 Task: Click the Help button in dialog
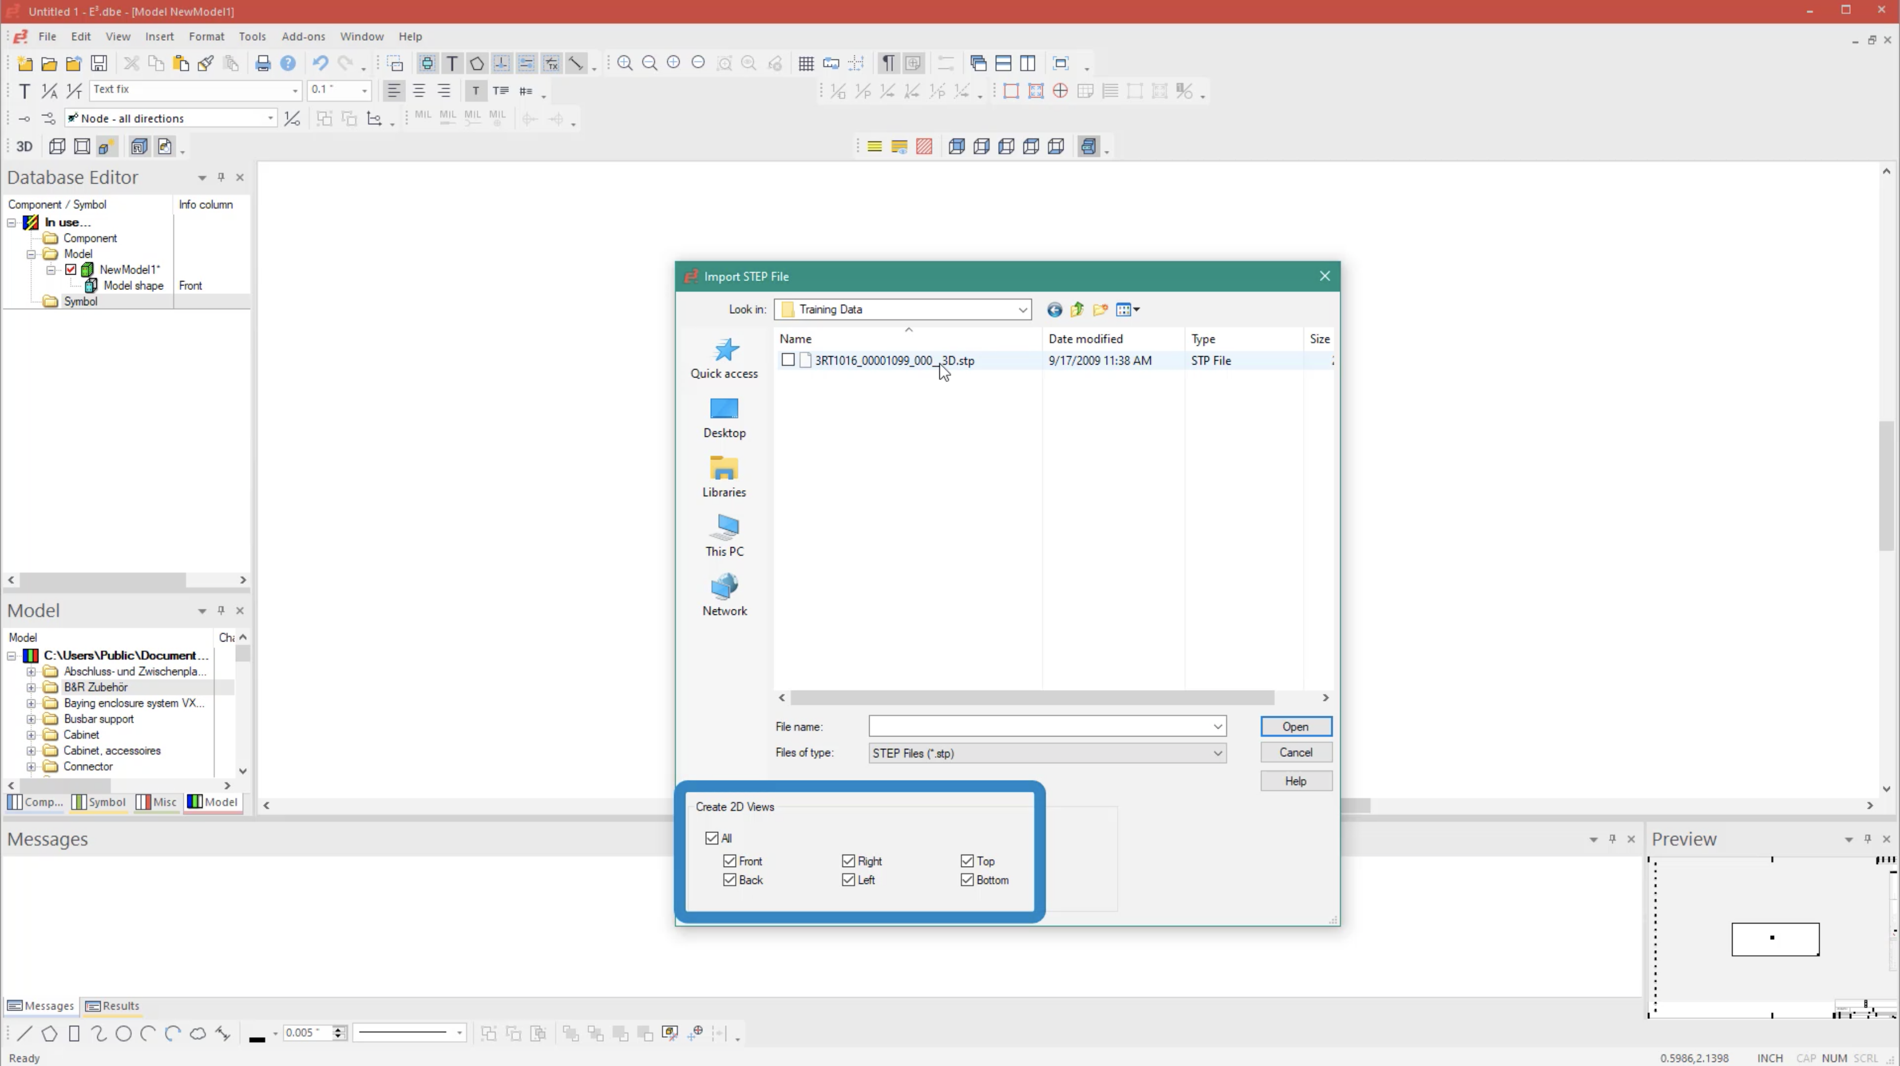pos(1296,782)
